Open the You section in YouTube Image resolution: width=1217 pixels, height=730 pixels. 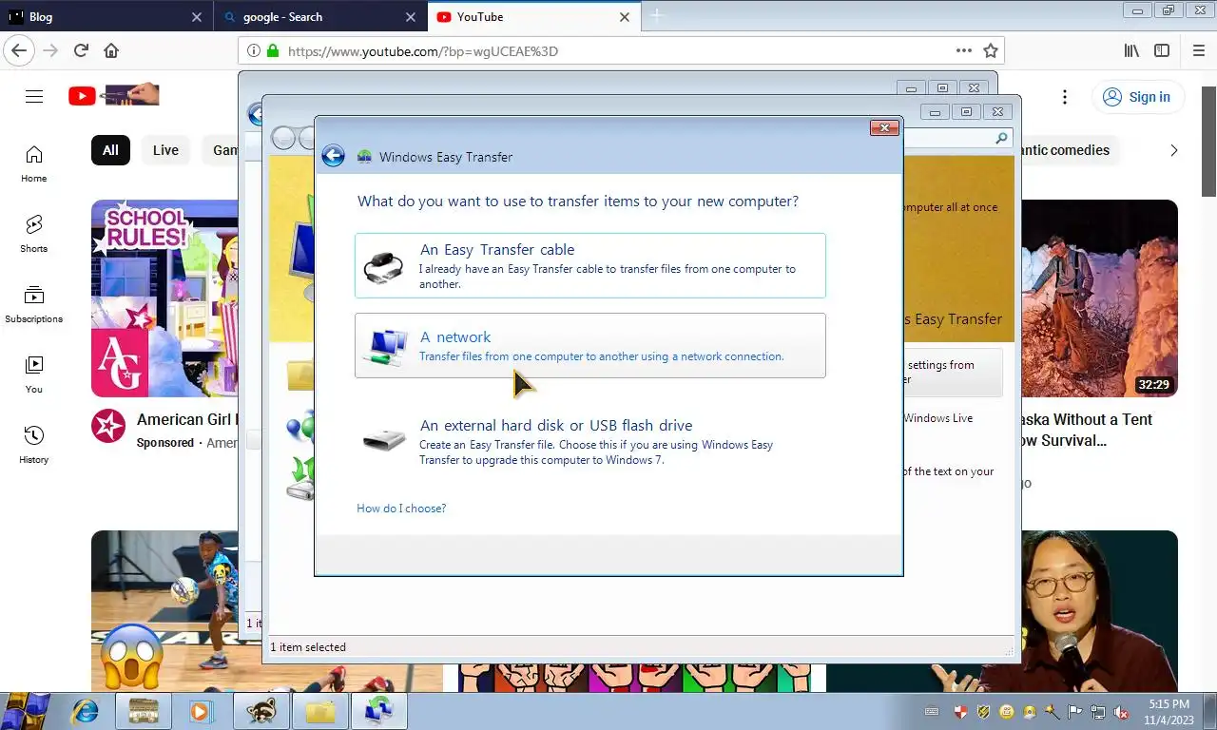(x=34, y=375)
